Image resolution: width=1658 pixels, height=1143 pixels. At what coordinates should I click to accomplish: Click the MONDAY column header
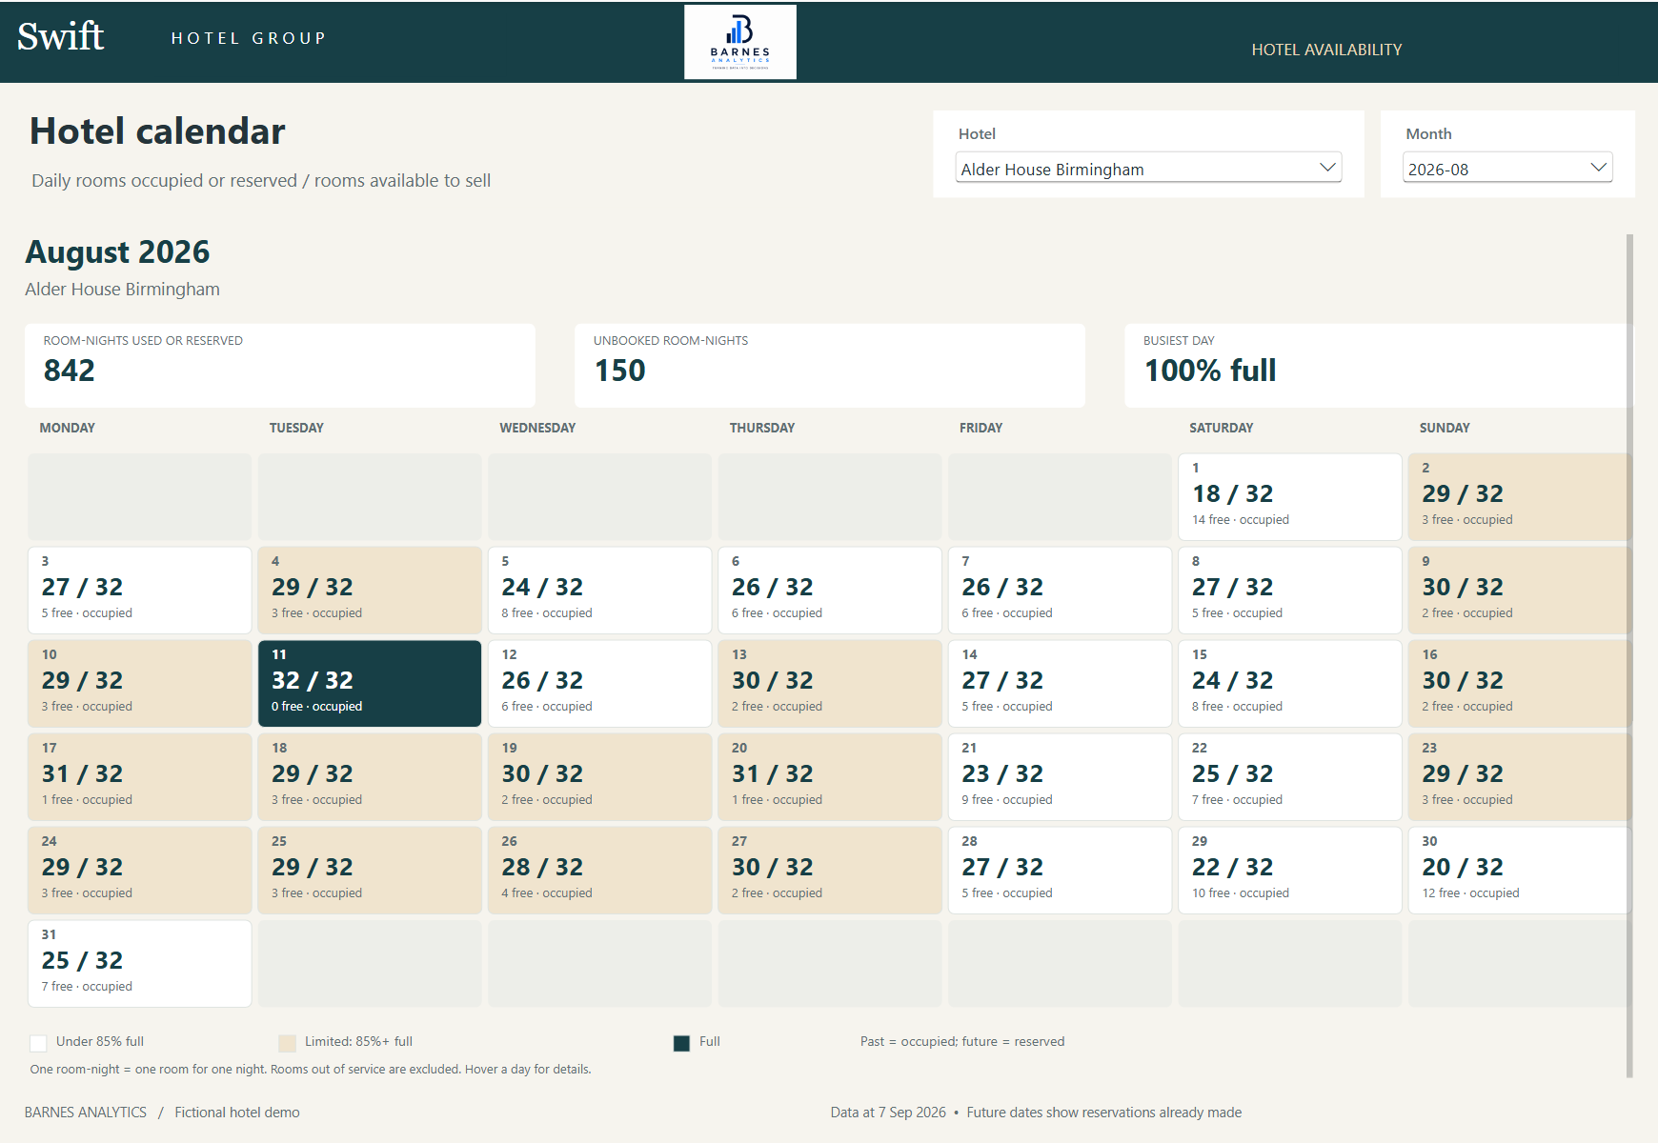(67, 428)
